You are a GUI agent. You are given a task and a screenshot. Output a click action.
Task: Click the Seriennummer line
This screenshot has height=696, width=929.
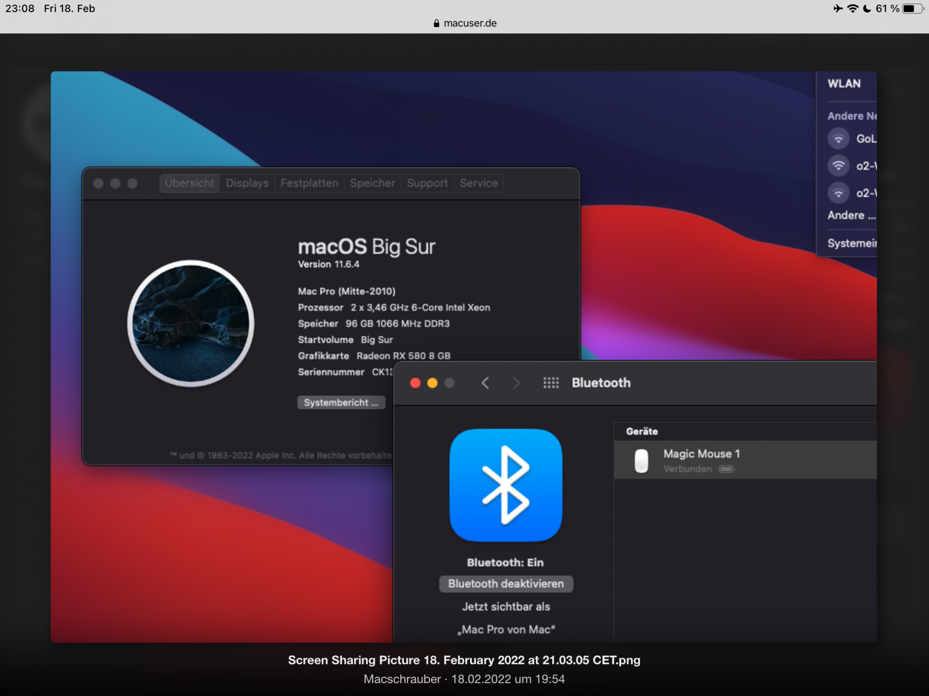pyautogui.click(x=345, y=372)
